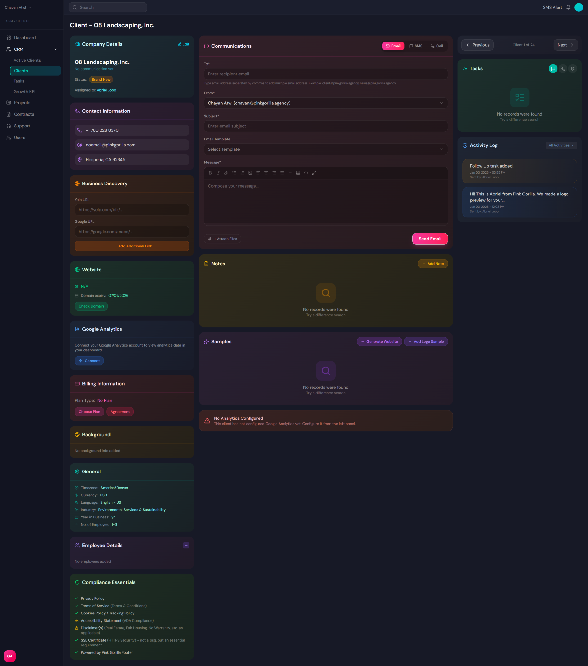588x666 pixels.
Task: Expand the message editor to fullscreen
Action: coord(314,173)
